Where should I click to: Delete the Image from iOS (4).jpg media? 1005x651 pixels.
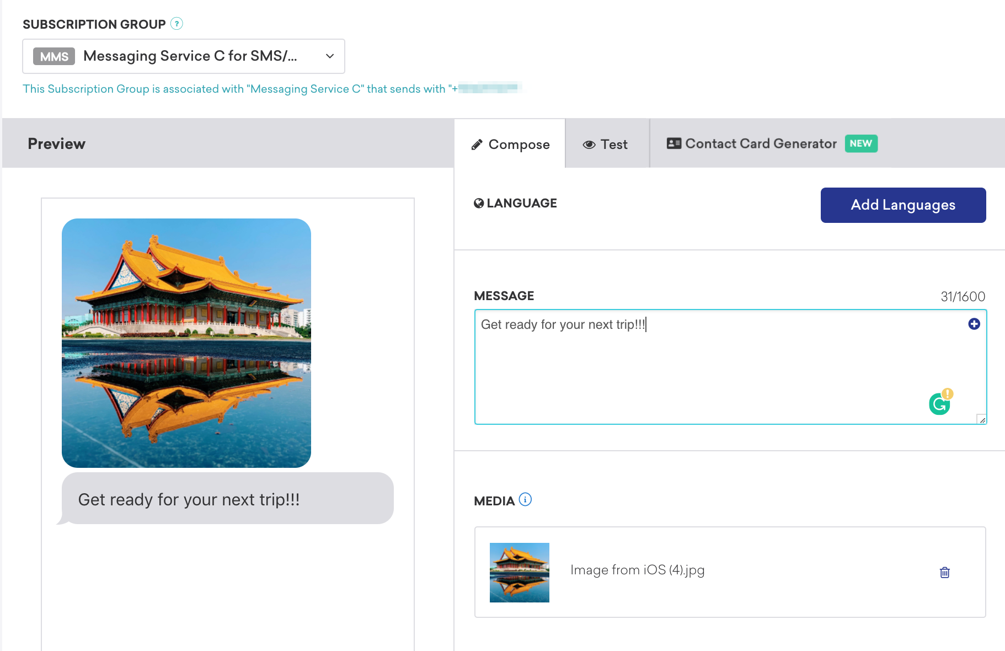click(945, 572)
